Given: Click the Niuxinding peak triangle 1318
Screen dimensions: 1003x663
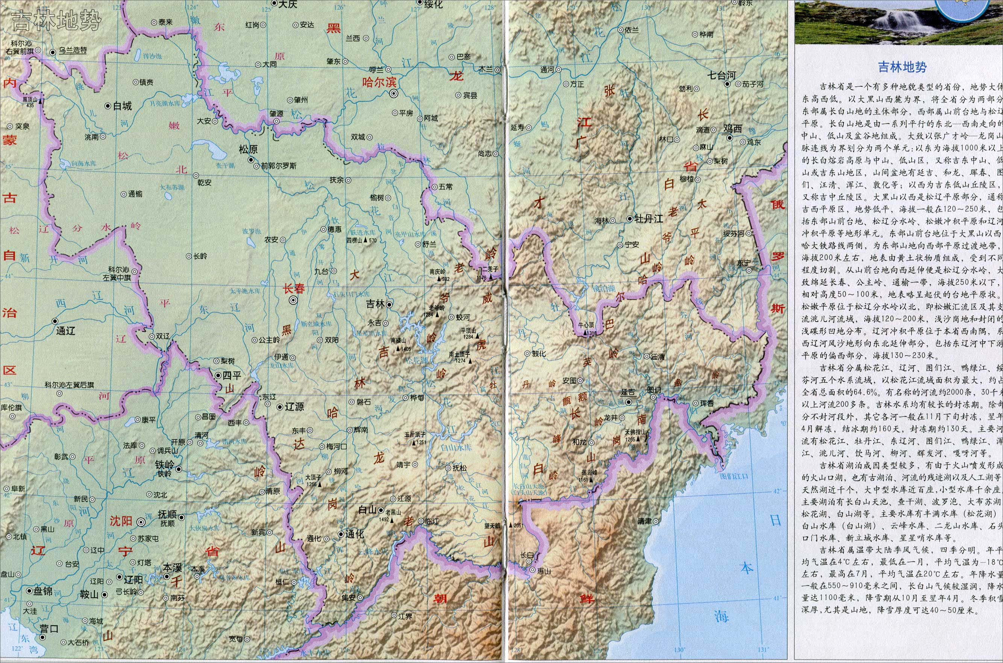Looking at the screenshot, I should pyautogui.click(x=585, y=333).
